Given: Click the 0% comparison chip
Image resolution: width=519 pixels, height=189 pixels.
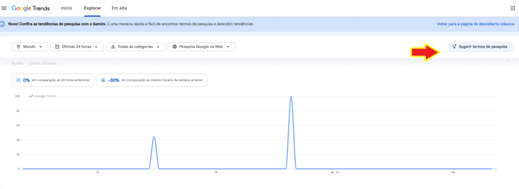Looking at the screenshot, I should (53, 80).
